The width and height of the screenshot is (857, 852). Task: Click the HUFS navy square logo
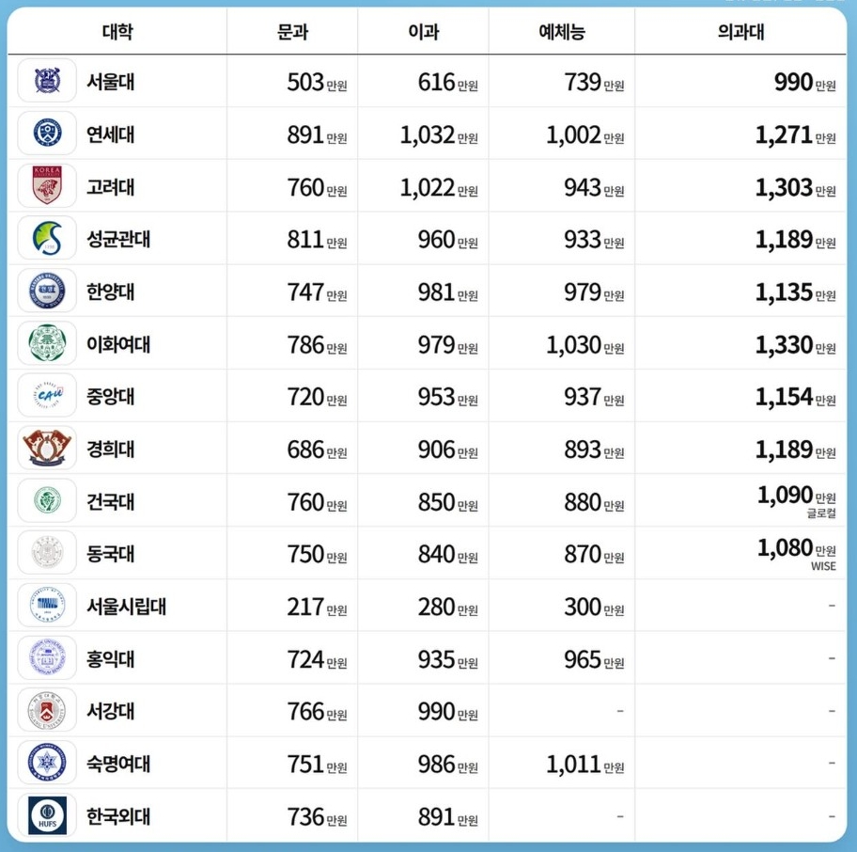tap(47, 815)
